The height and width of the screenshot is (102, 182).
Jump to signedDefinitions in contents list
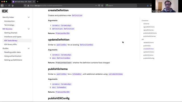[x=149, y=27]
